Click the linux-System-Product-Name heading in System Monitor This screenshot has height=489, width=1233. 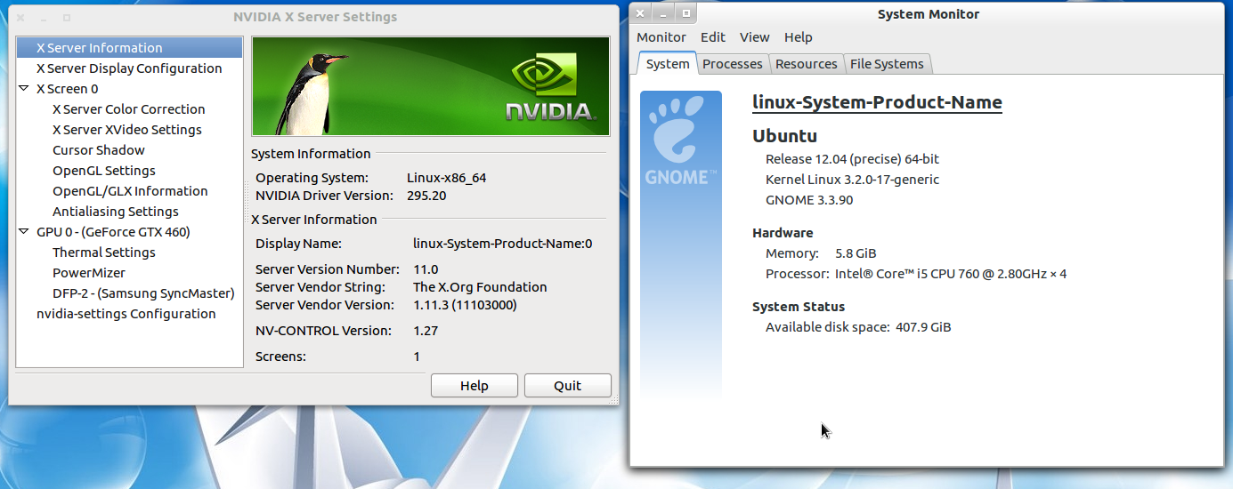click(878, 102)
